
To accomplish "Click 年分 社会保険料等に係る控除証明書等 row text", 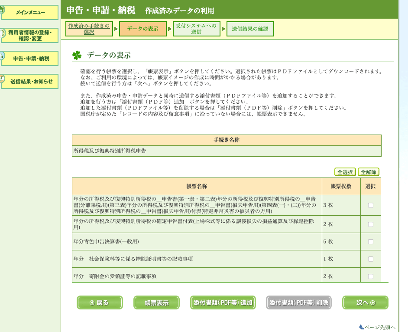I will [133, 259].
